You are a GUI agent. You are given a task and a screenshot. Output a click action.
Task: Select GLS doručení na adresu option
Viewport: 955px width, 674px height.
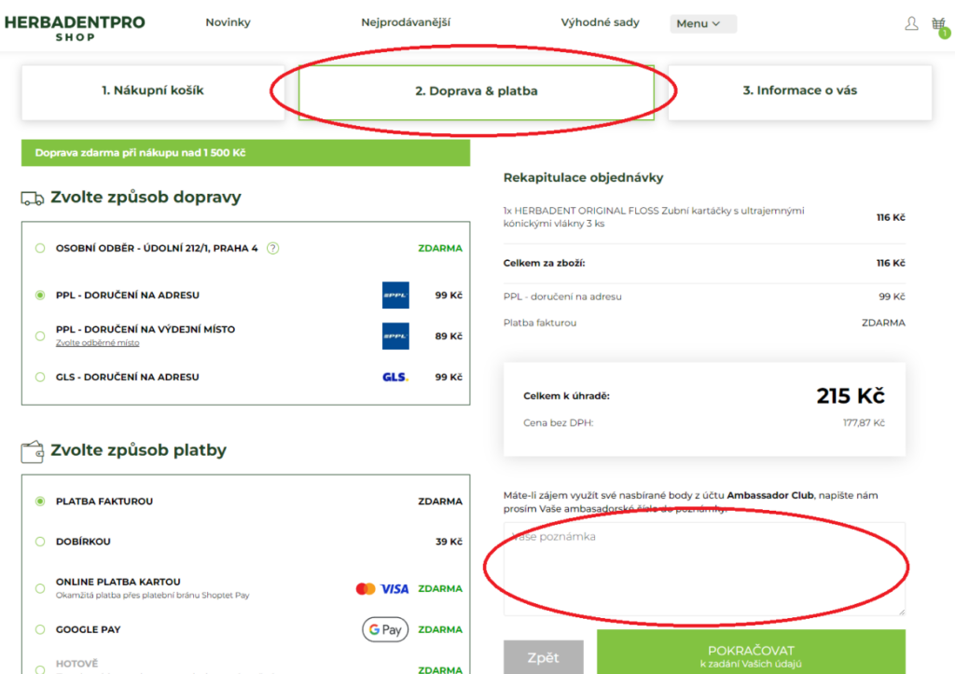tap(40, 378)
